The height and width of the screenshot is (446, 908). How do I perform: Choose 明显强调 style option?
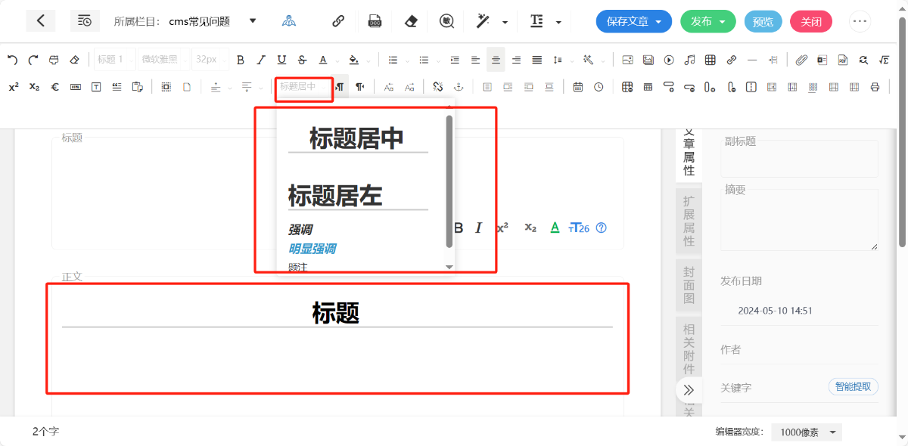point(312,249)
